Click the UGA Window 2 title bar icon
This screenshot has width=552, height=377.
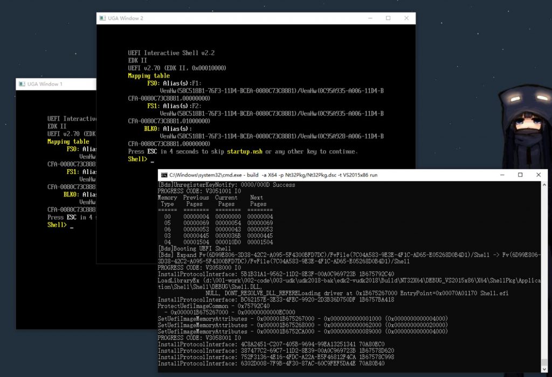point(103,18)
